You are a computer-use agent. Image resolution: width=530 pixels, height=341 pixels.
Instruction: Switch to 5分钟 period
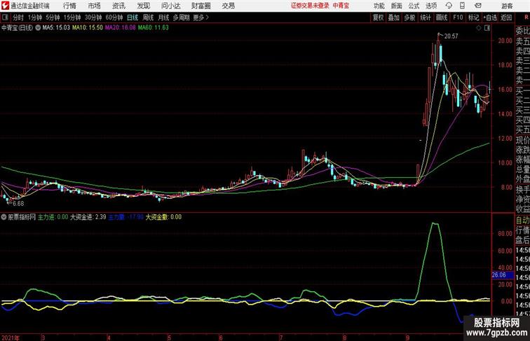pos(53,18)
